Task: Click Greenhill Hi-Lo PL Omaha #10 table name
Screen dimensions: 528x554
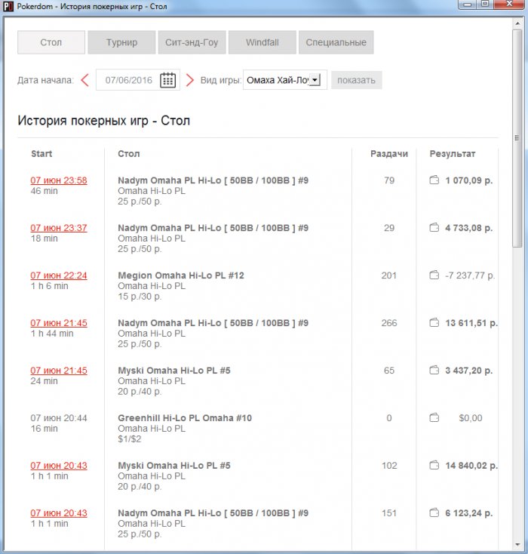Action: click(185, 418)
